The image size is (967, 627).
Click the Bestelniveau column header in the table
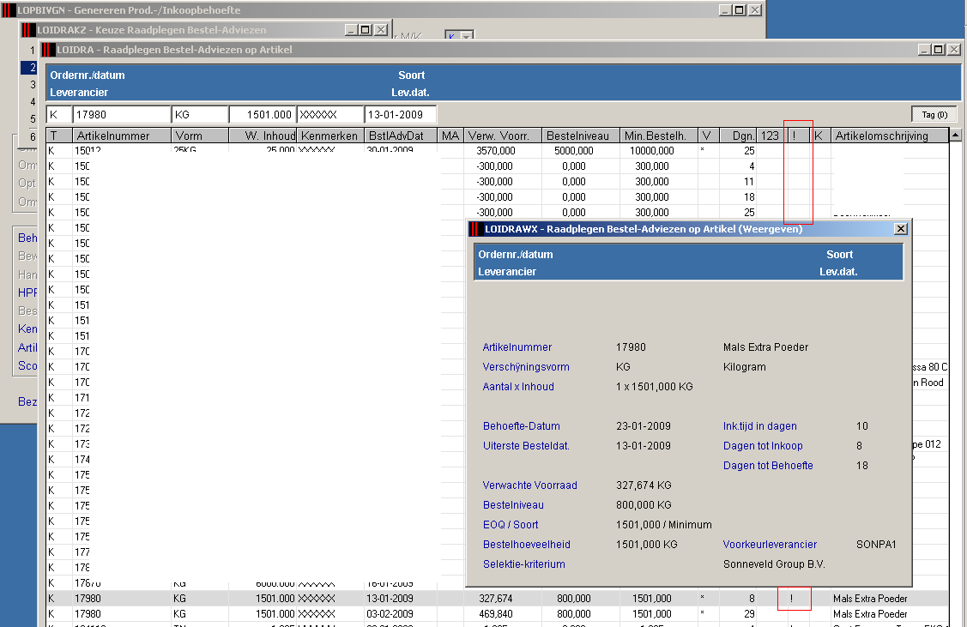581,136
